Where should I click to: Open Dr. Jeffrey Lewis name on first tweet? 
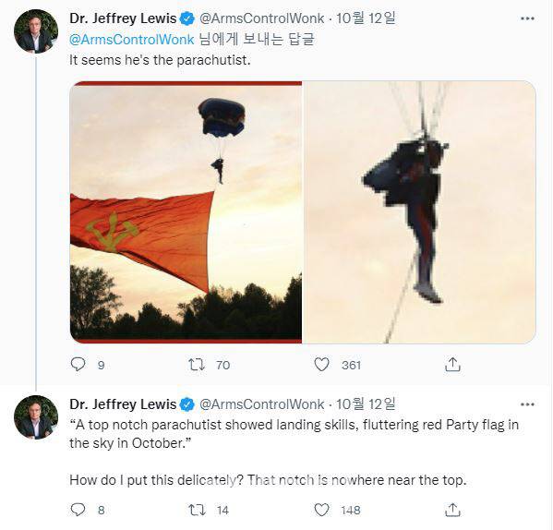coord(123,18)
